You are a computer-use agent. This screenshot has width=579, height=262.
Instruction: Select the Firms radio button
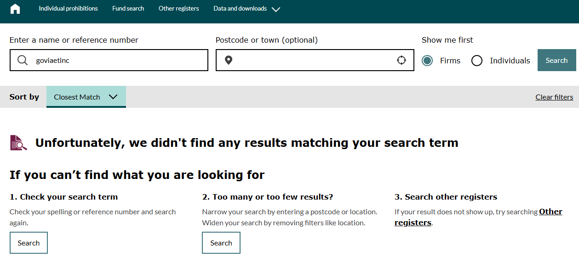[427, 61]
